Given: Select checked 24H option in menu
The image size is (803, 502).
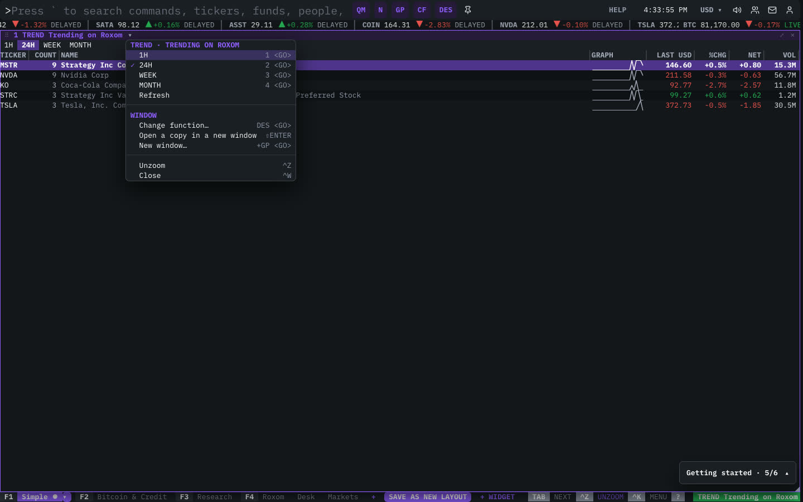Looking at the screenshot, I should click(211, 65).
